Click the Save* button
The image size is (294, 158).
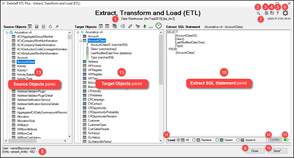pos(277,151)
